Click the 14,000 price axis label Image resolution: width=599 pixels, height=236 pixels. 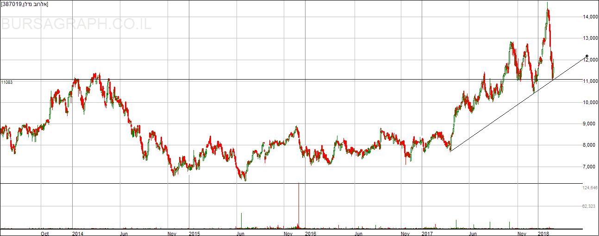tap(590, 17)
